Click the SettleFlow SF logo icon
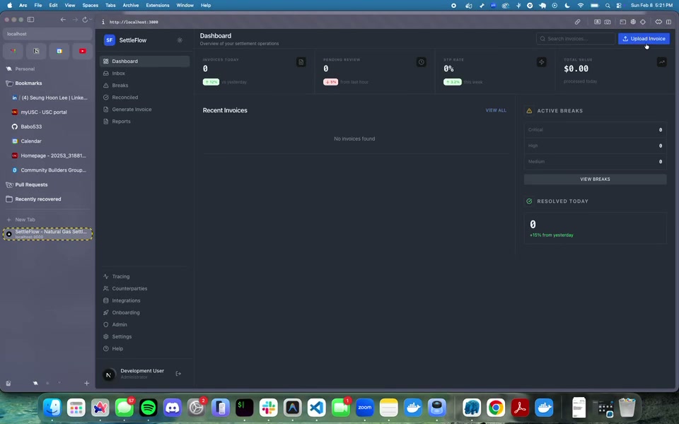679x424 pixels. [110, 40]
